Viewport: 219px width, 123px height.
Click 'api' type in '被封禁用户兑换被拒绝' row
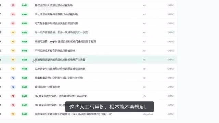pos(144,87)
